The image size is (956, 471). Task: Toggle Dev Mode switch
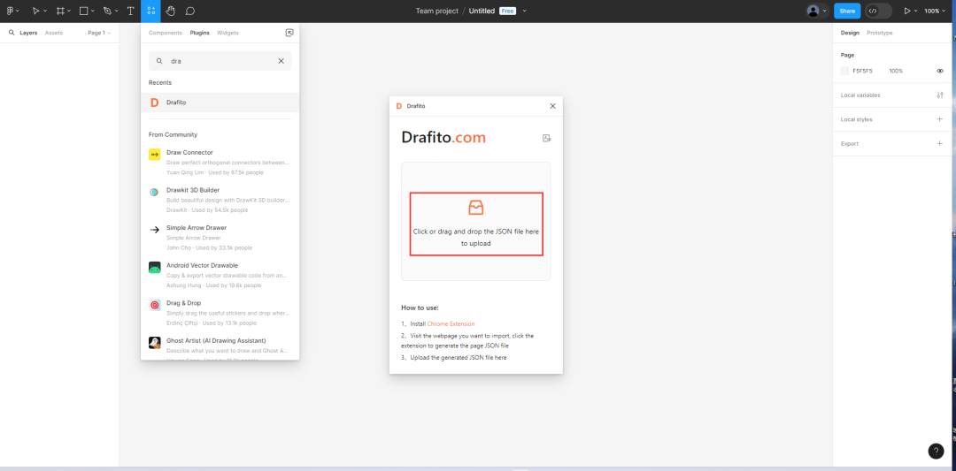[879, 11]
